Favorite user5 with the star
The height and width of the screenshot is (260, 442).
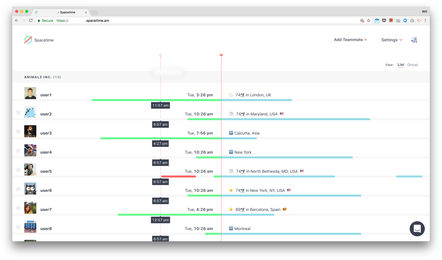coord(18,170)
